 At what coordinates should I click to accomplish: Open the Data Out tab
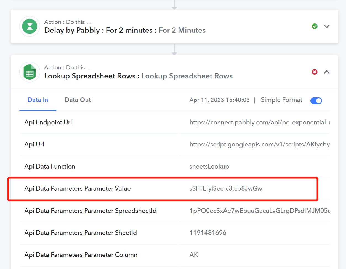point(78,100)
